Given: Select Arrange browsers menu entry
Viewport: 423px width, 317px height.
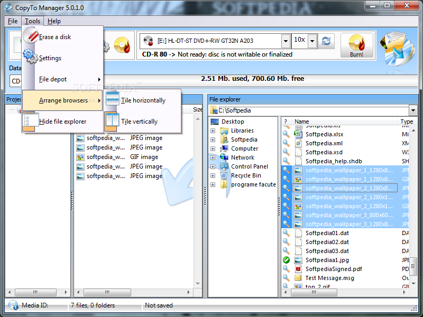Looking at the screenshot, I should (x=62, y=100).
